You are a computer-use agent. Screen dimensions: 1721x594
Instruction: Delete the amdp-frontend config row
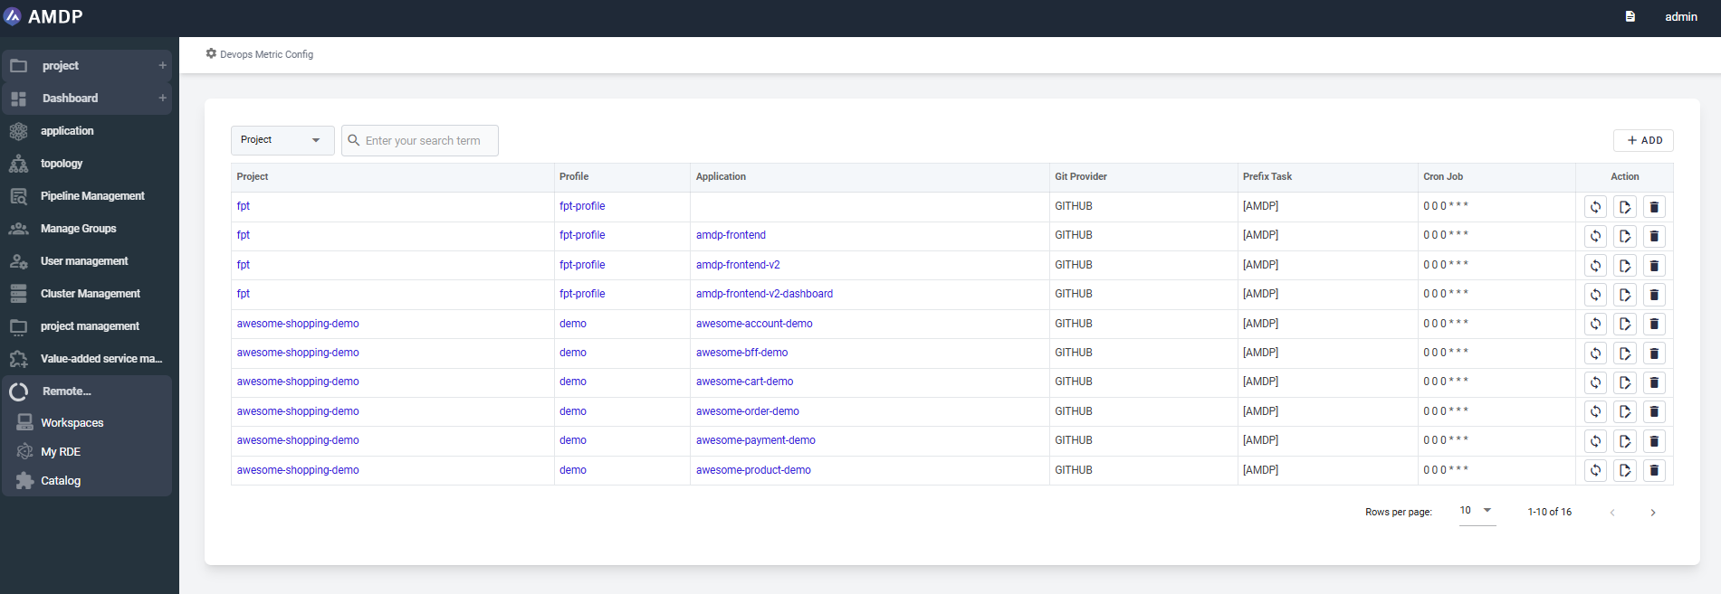pos(1654,236)
